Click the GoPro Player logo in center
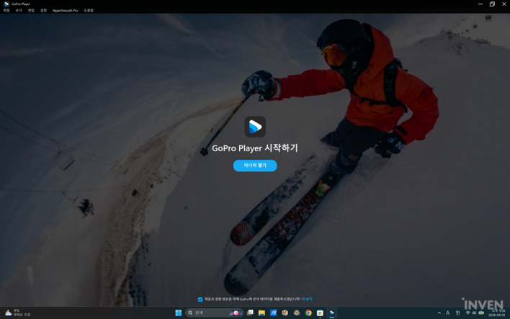Viewport: 510px width, 319px height. 255,127
